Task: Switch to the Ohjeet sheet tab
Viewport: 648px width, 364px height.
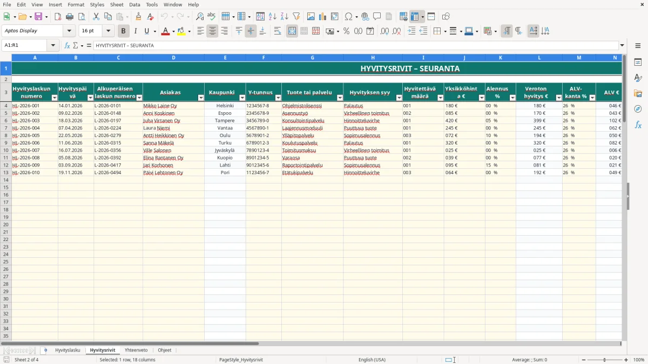Action: (165, 350)
